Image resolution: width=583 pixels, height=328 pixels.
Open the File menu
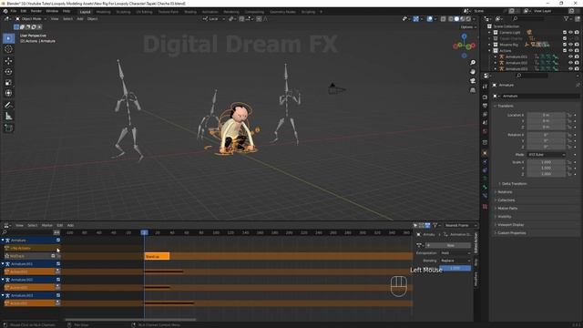14,12
